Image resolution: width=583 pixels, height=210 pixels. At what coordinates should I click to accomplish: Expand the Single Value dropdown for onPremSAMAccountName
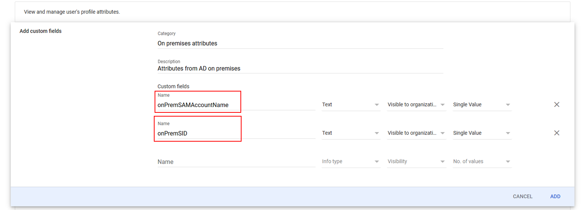tap(482, 105)
